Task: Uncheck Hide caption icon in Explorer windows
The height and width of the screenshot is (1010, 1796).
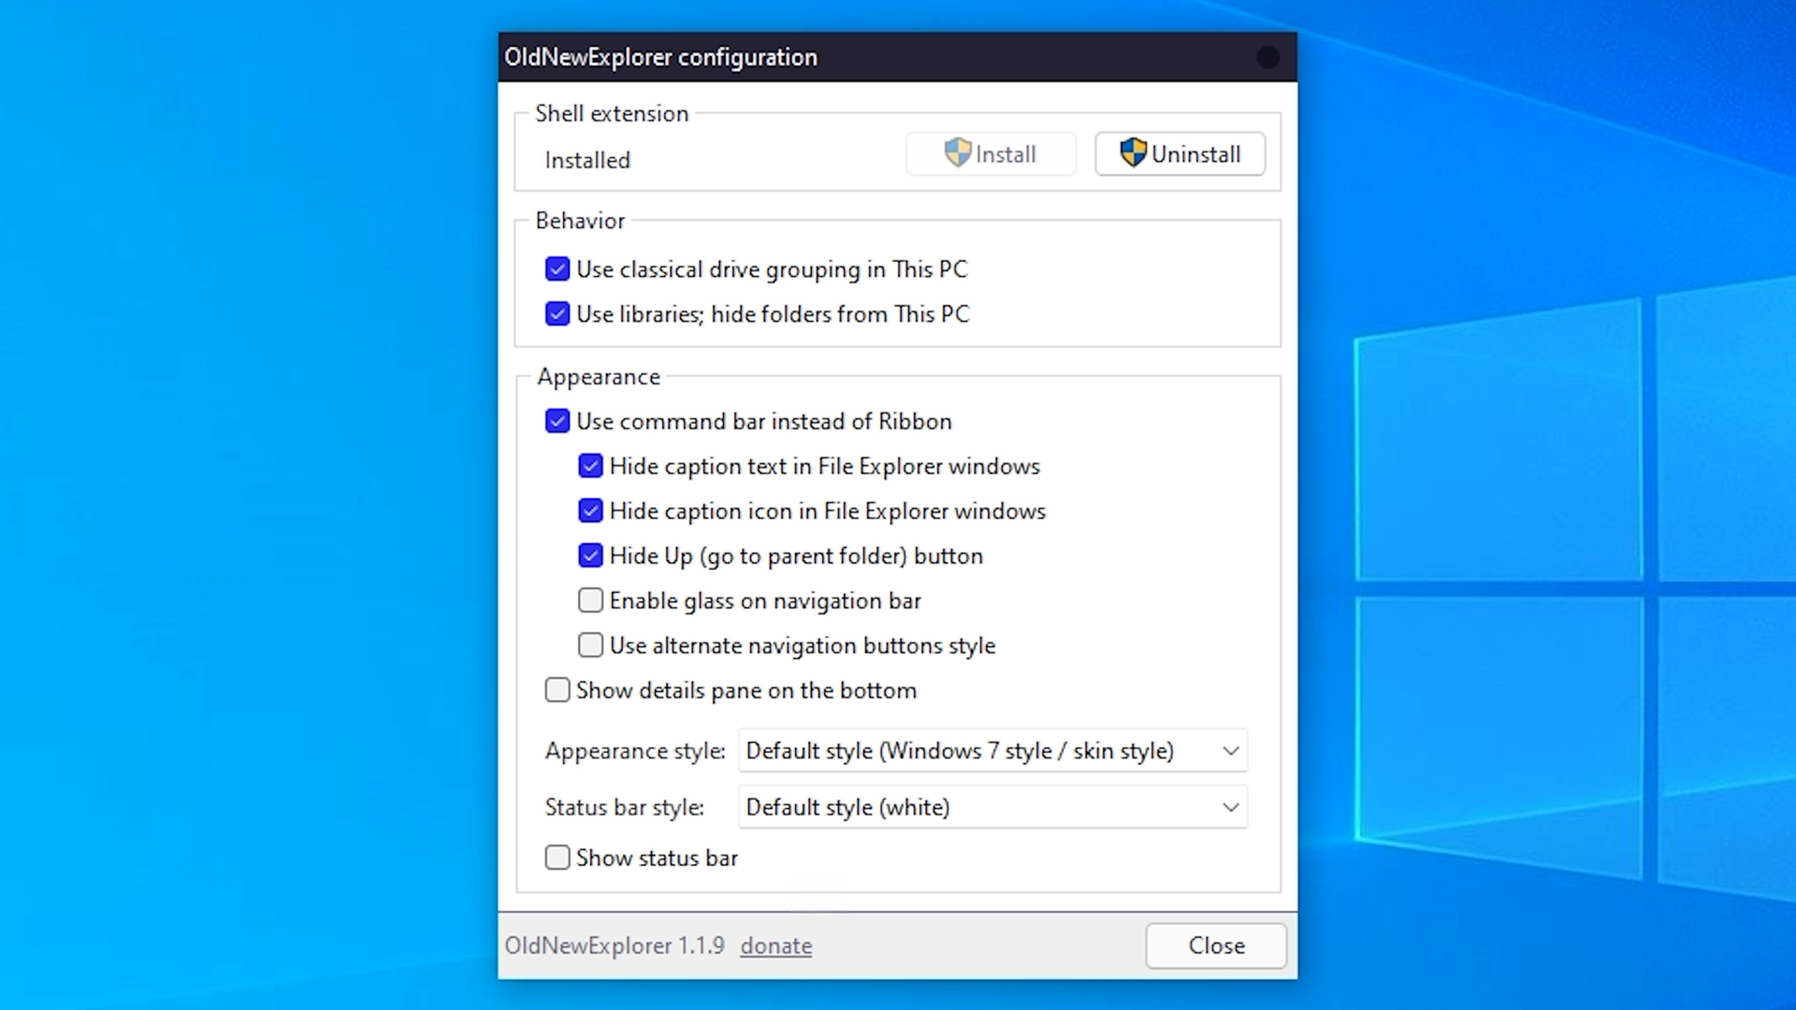Action: (590, 511)
